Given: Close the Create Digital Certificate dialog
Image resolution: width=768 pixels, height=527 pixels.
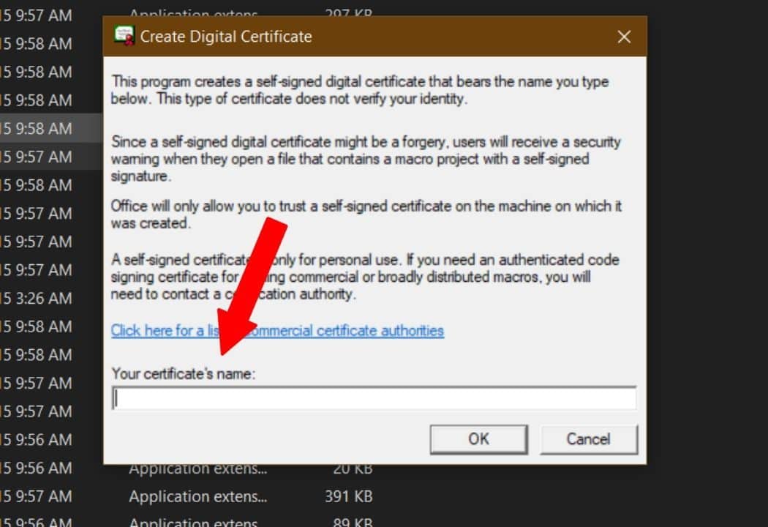Looking at the screenshot, I should 624,37.
